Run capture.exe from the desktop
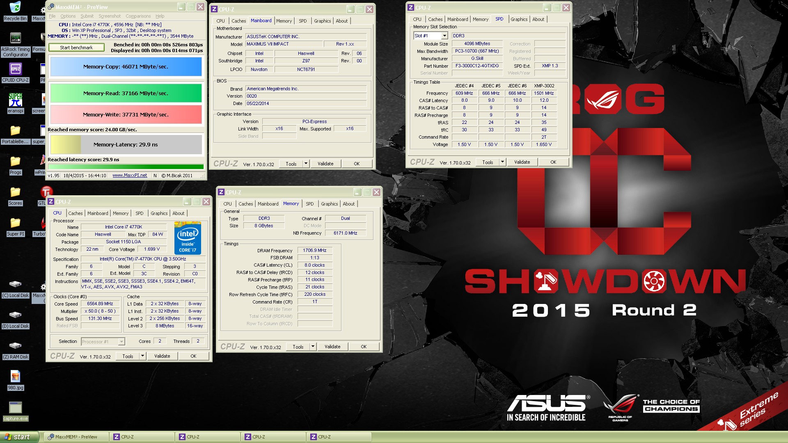 pyautogui.click(x=15, y=411)
